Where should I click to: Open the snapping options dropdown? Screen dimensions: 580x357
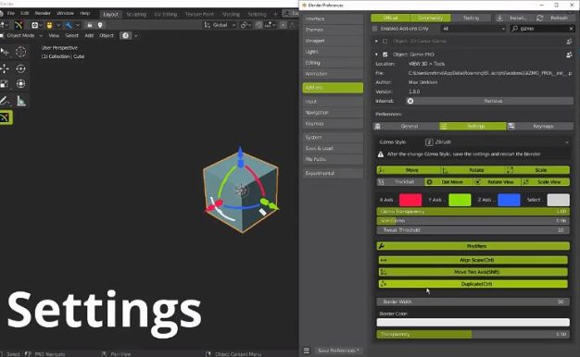[271, 25]
